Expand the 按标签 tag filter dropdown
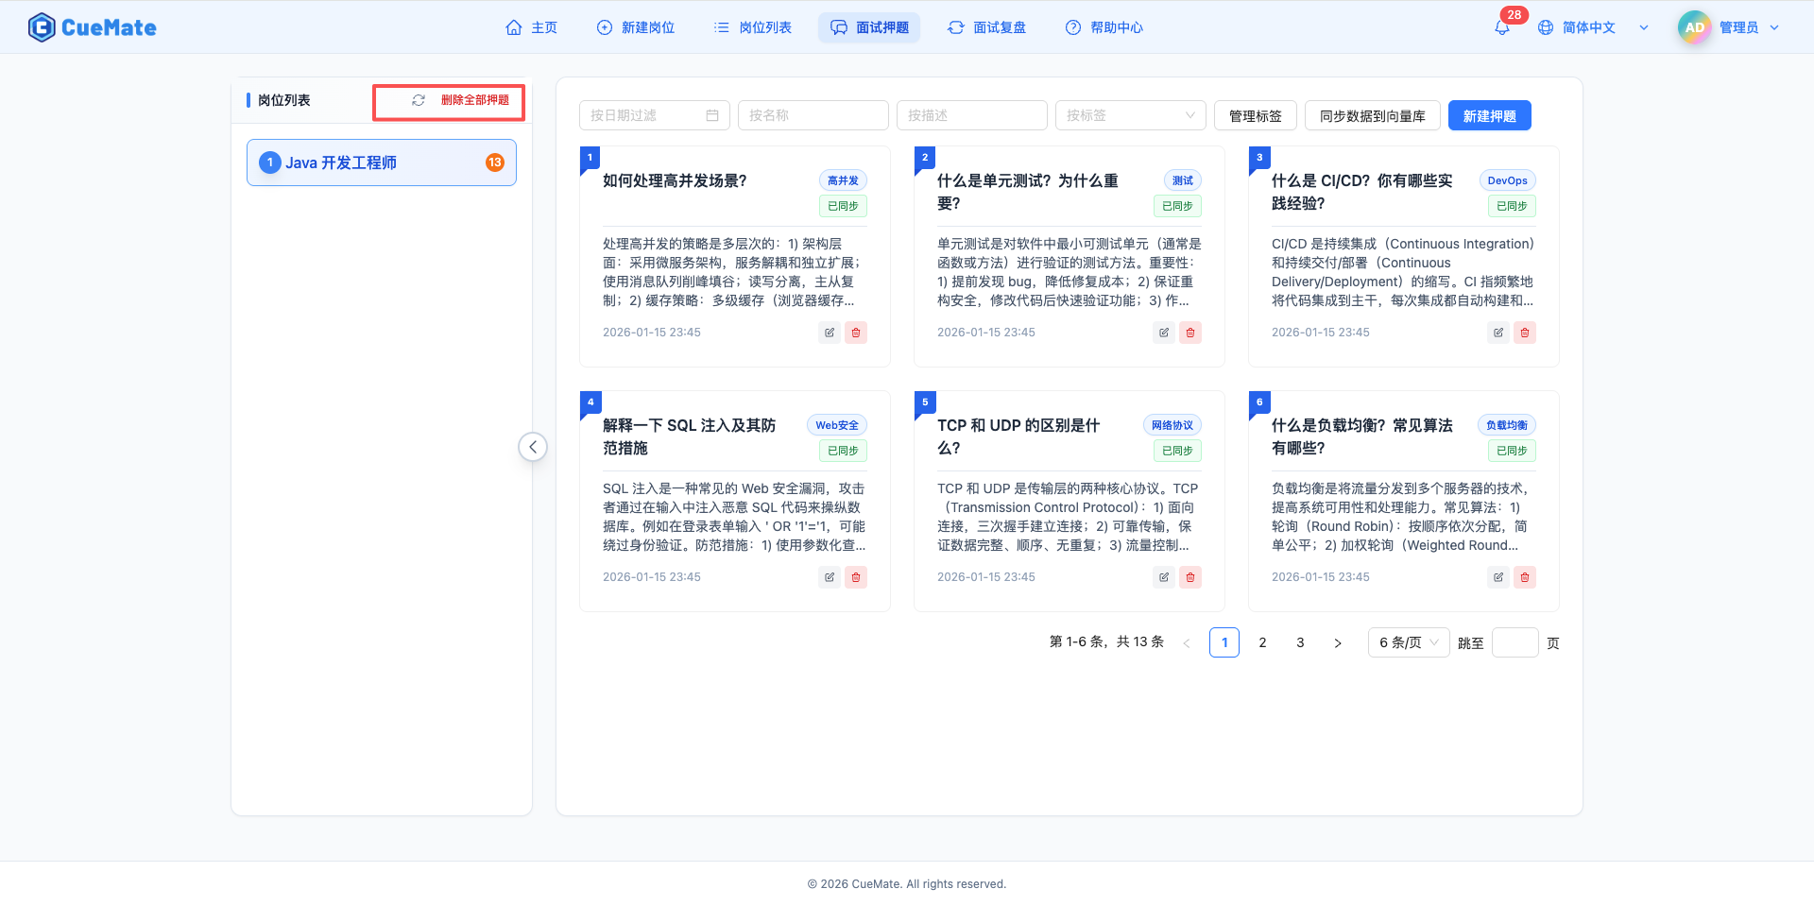Viewport: 1814px width, 906px height. (x=1130, y=115)
